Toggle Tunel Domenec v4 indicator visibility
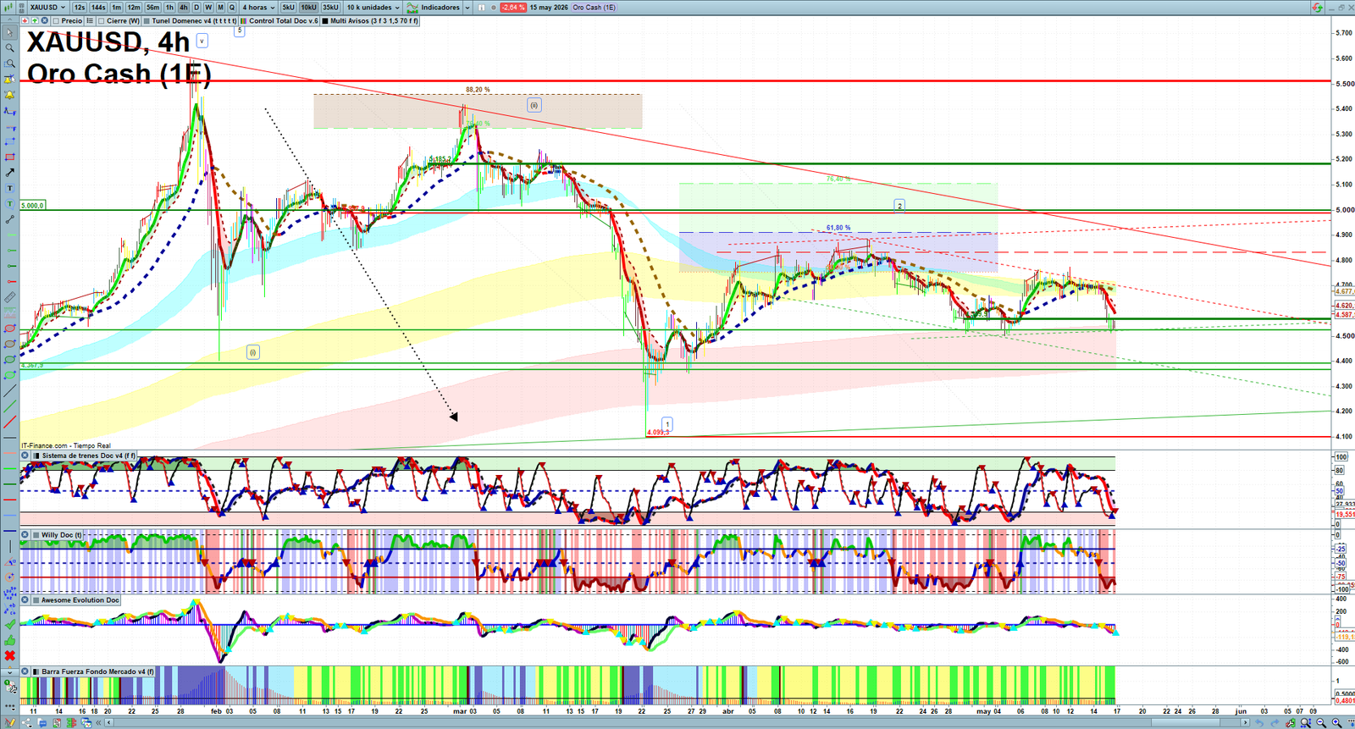Image resolution: width=1355 pixels, height=729 pixels. [x=147, y=20]
